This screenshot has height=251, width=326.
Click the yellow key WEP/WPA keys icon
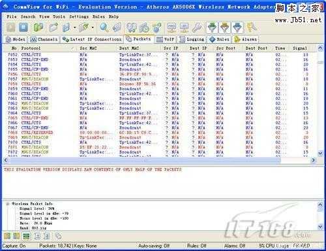point(252,27)
